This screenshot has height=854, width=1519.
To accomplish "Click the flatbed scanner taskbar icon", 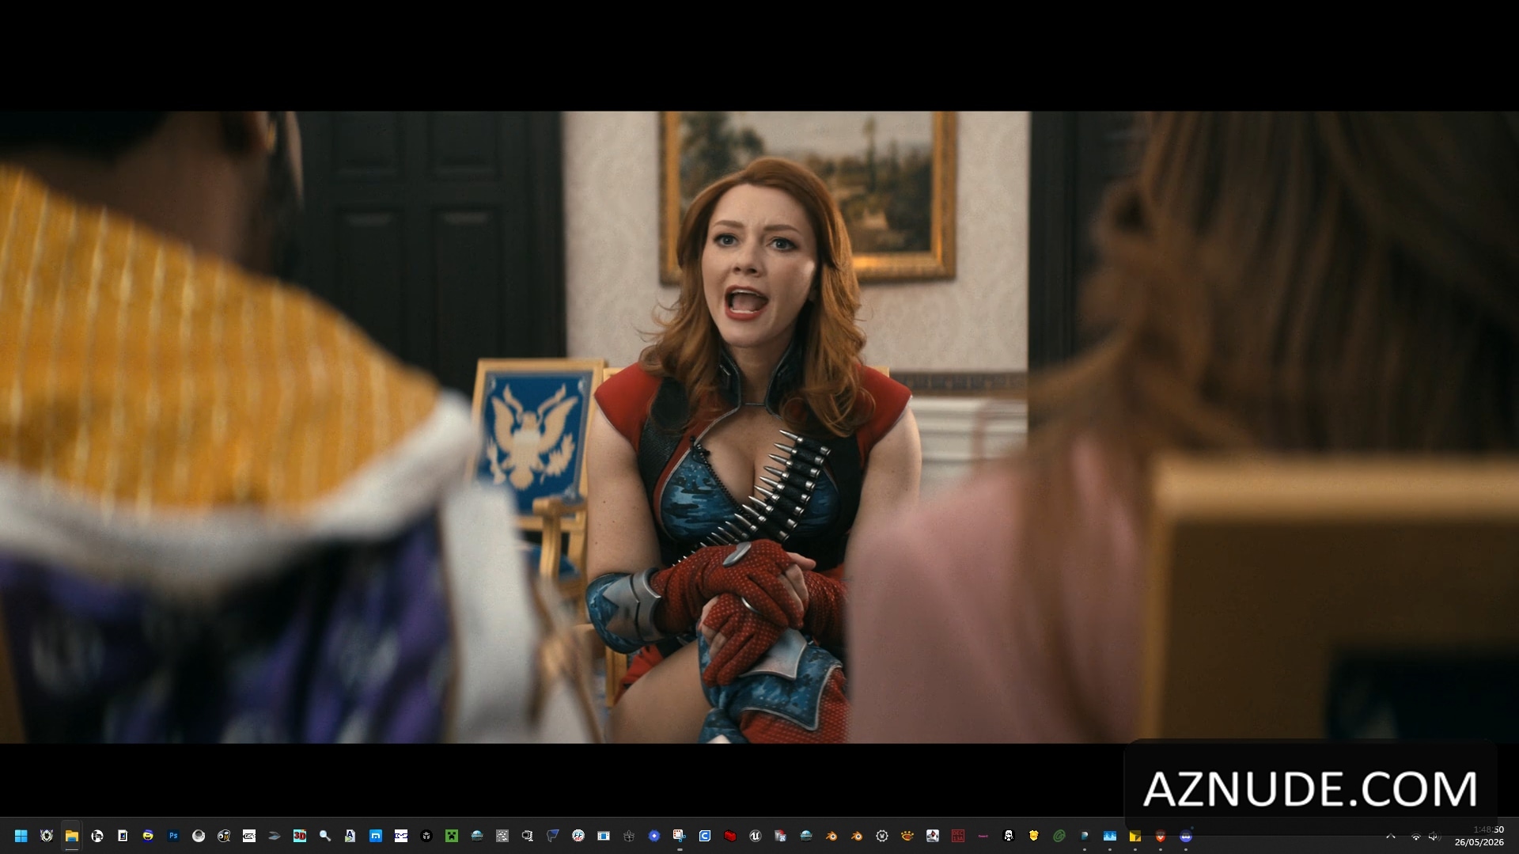I will click(275, 836).
